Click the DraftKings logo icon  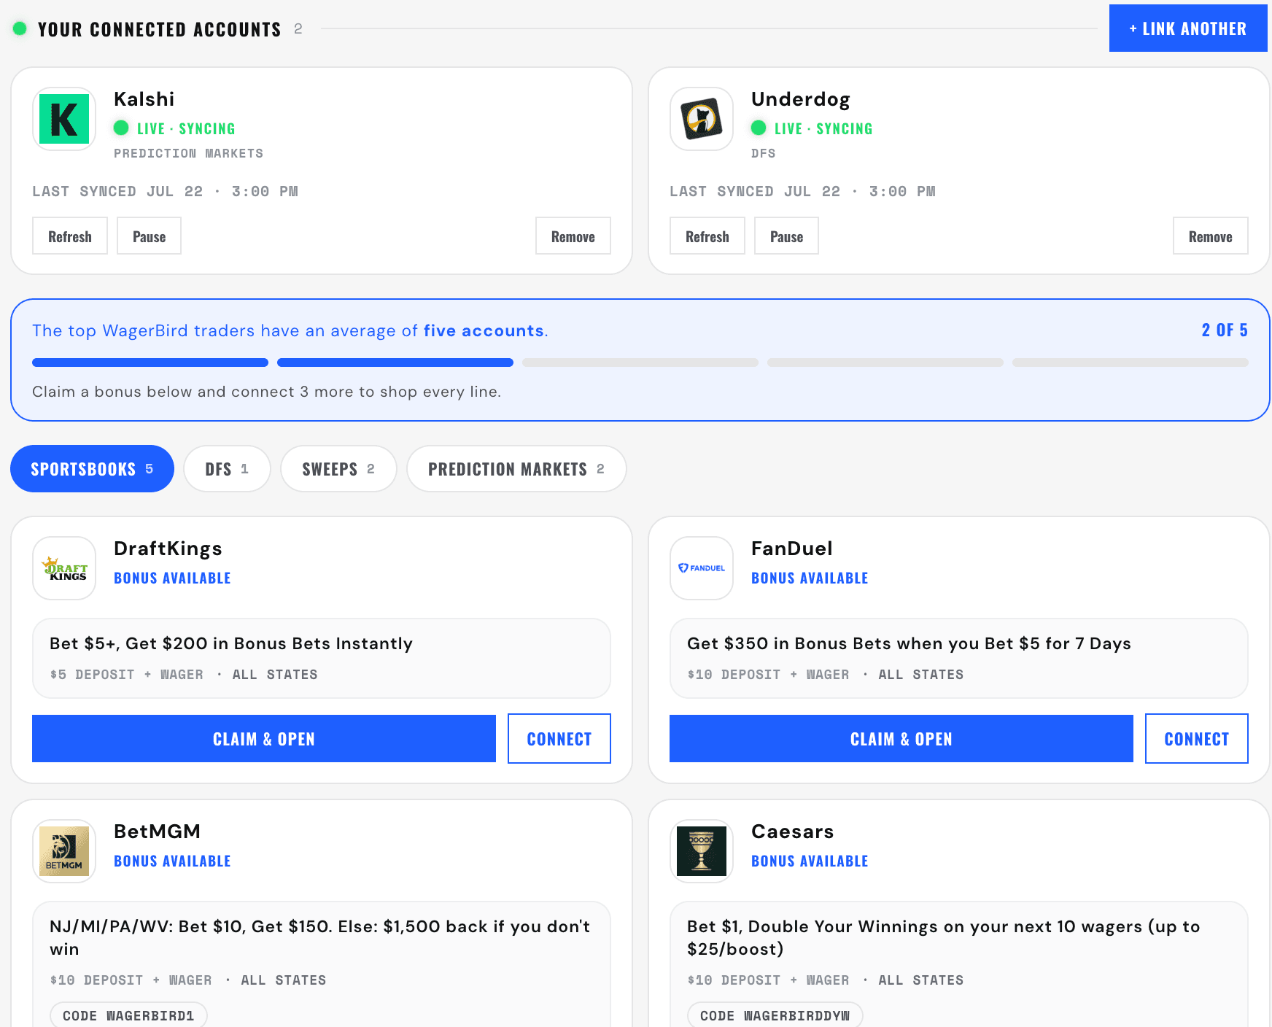(x=64, y=568)
